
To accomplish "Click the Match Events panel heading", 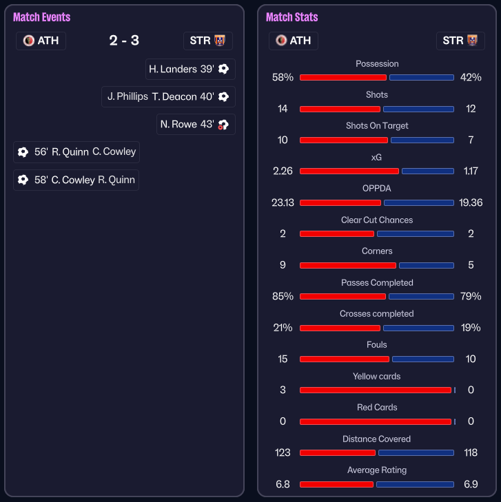I will [41, 17].
